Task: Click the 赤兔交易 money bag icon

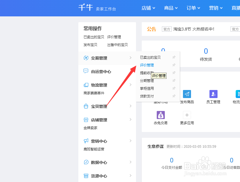Action: tap(160, 115)
